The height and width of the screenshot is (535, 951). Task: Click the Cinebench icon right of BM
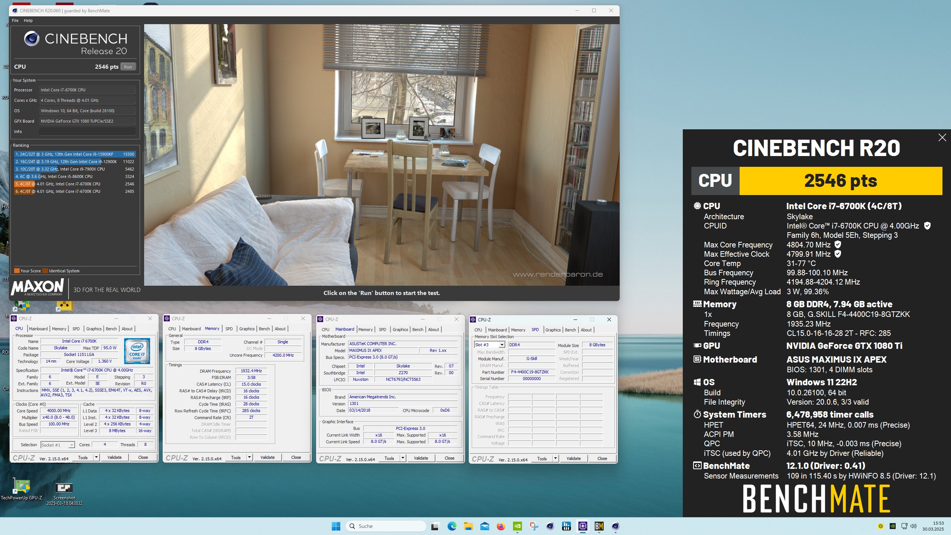click(x=616, y=526)
